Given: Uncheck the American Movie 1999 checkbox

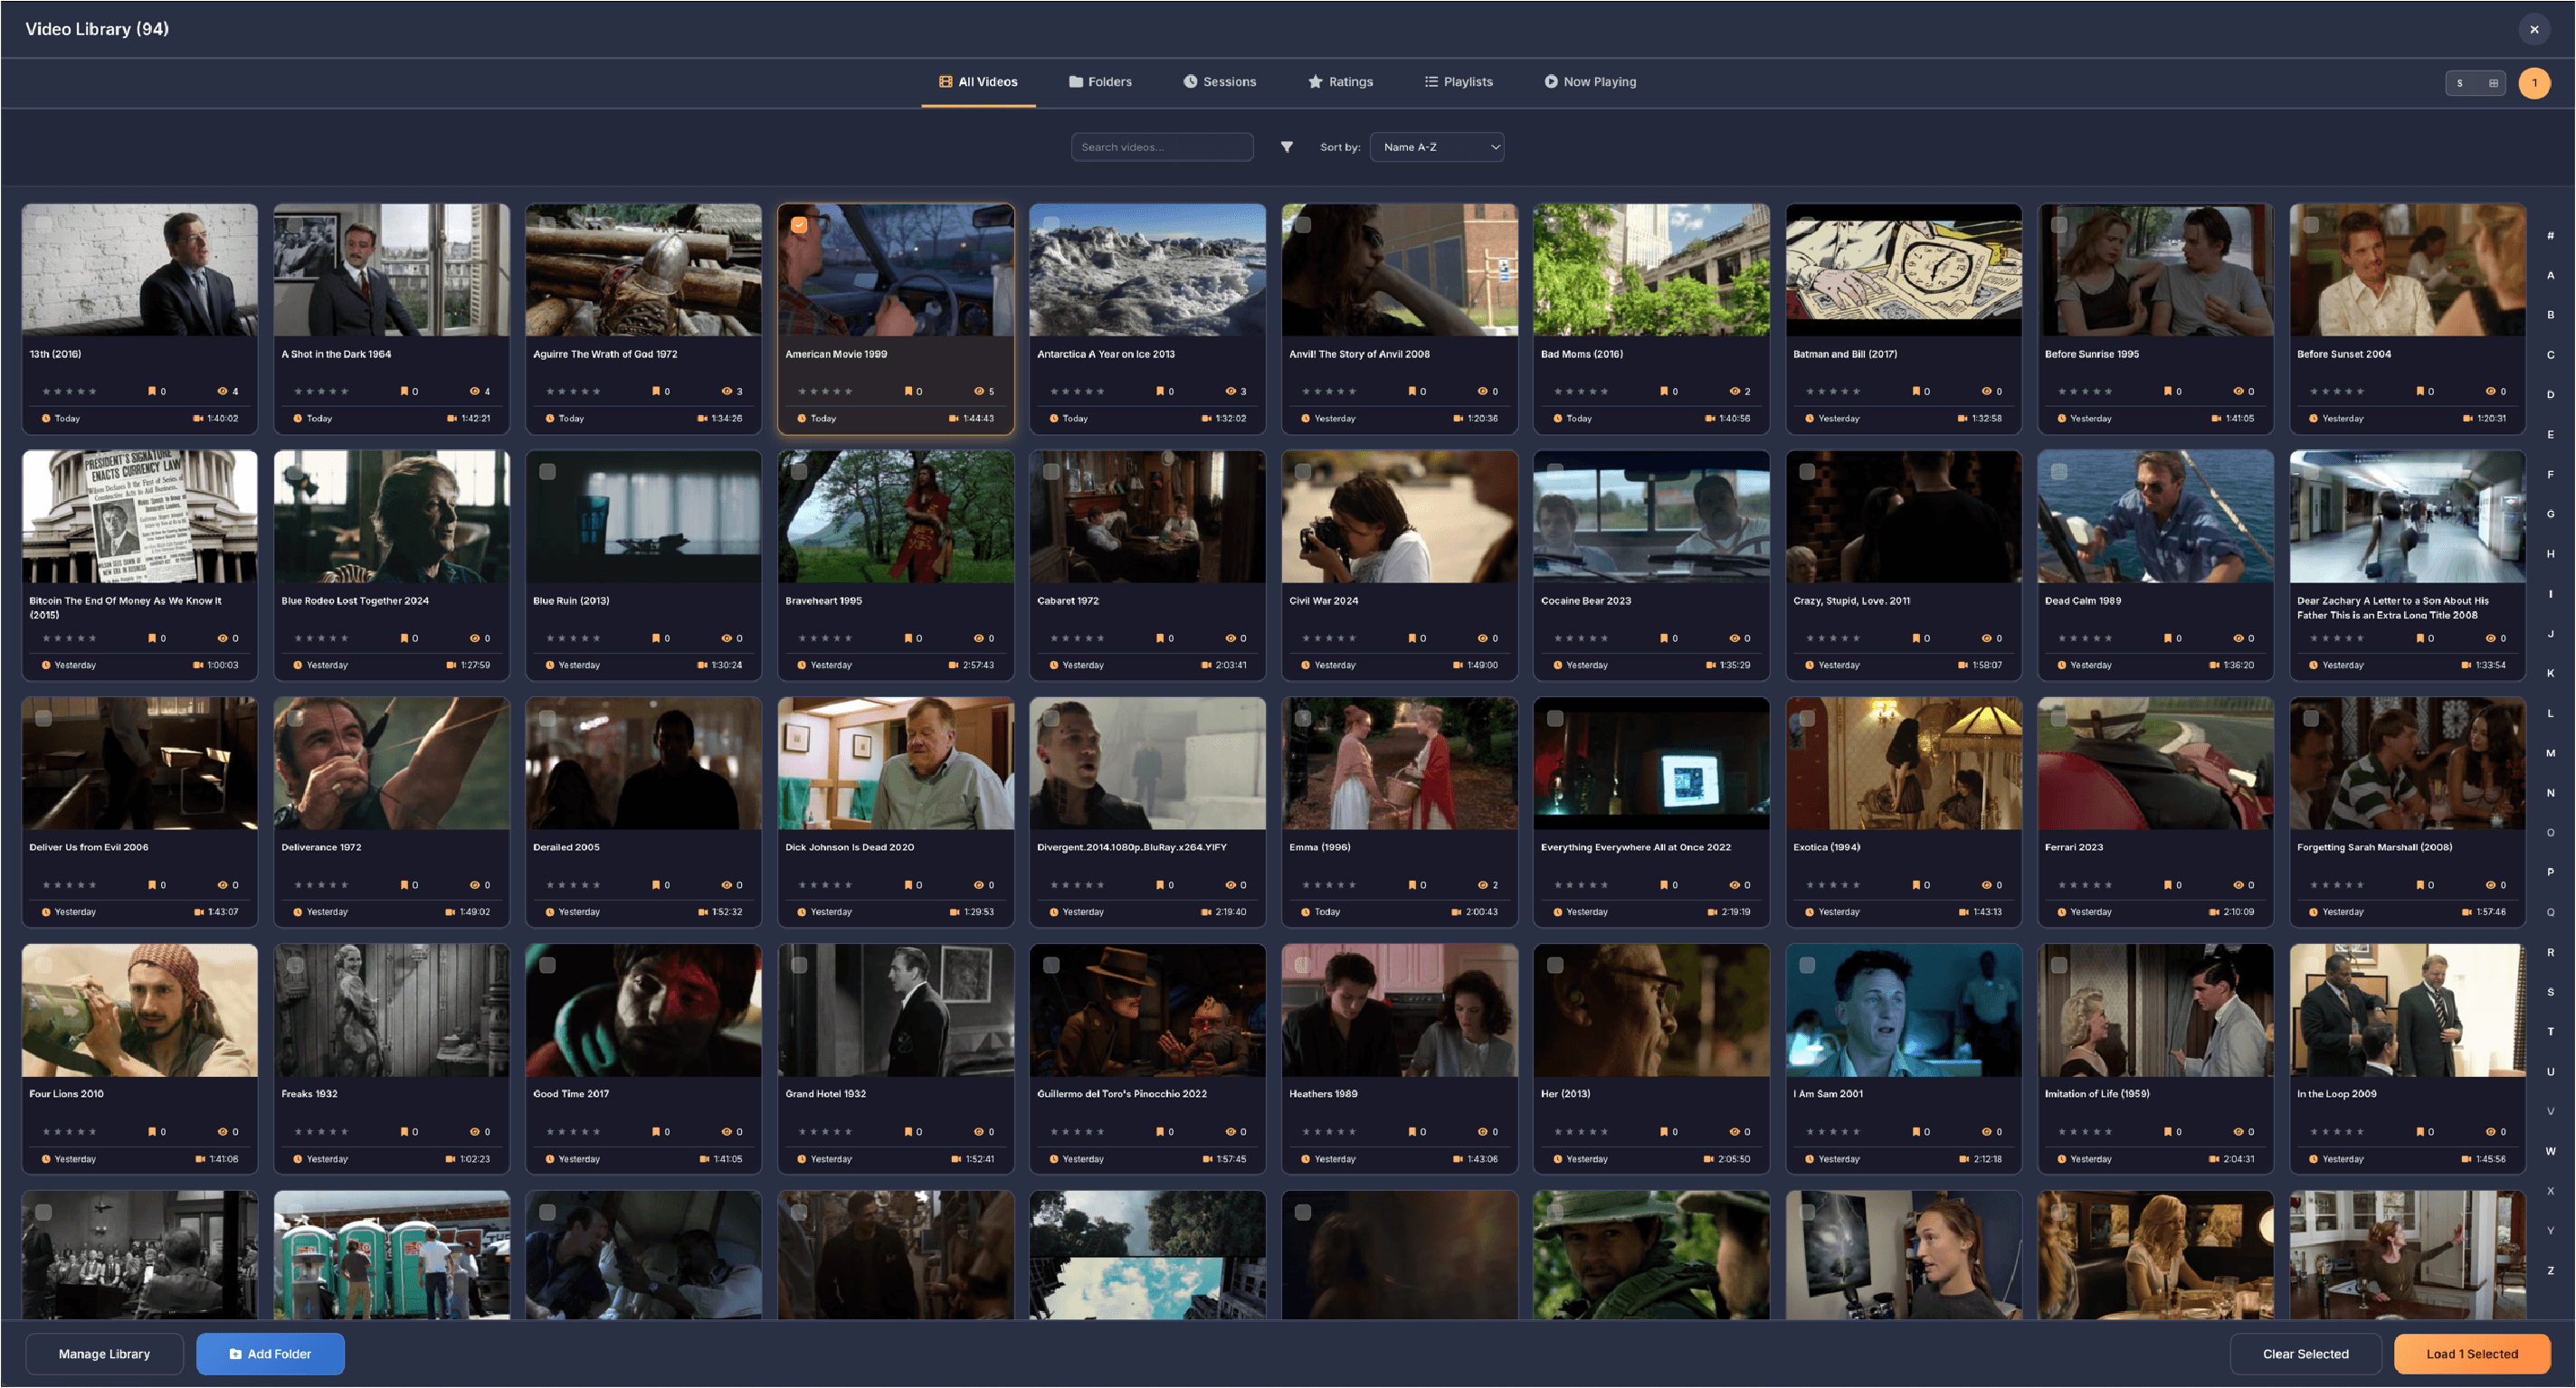Looking at the screenshot, I should 799,225.
